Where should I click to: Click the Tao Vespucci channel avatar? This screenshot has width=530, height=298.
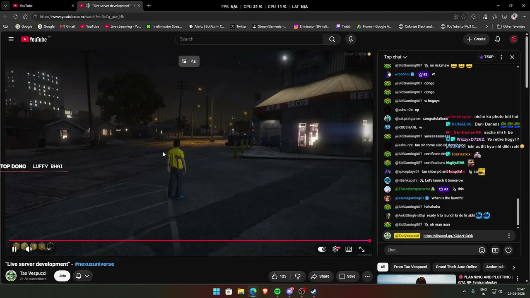[x=11, y=276]
